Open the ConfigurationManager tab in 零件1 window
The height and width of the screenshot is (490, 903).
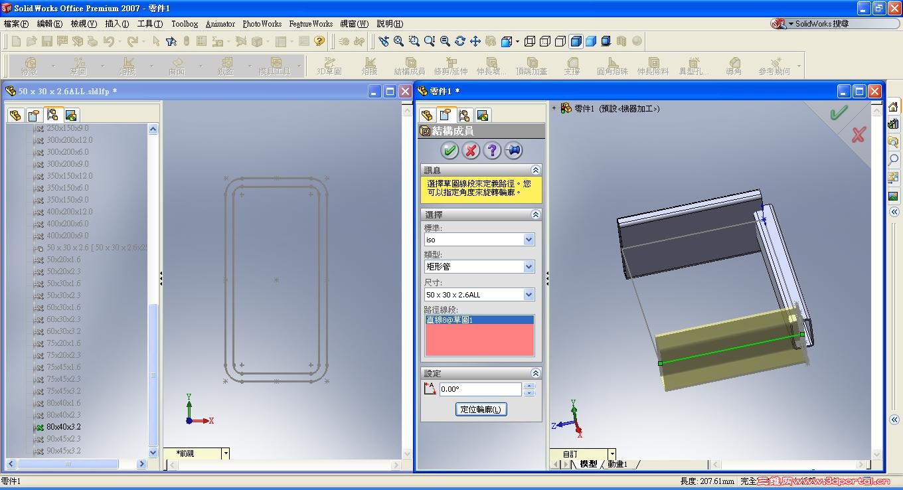(464, 115)
